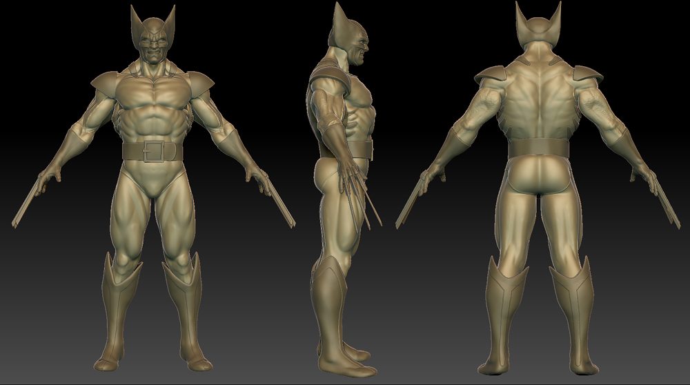Click the front-view character model

point(152,189)
